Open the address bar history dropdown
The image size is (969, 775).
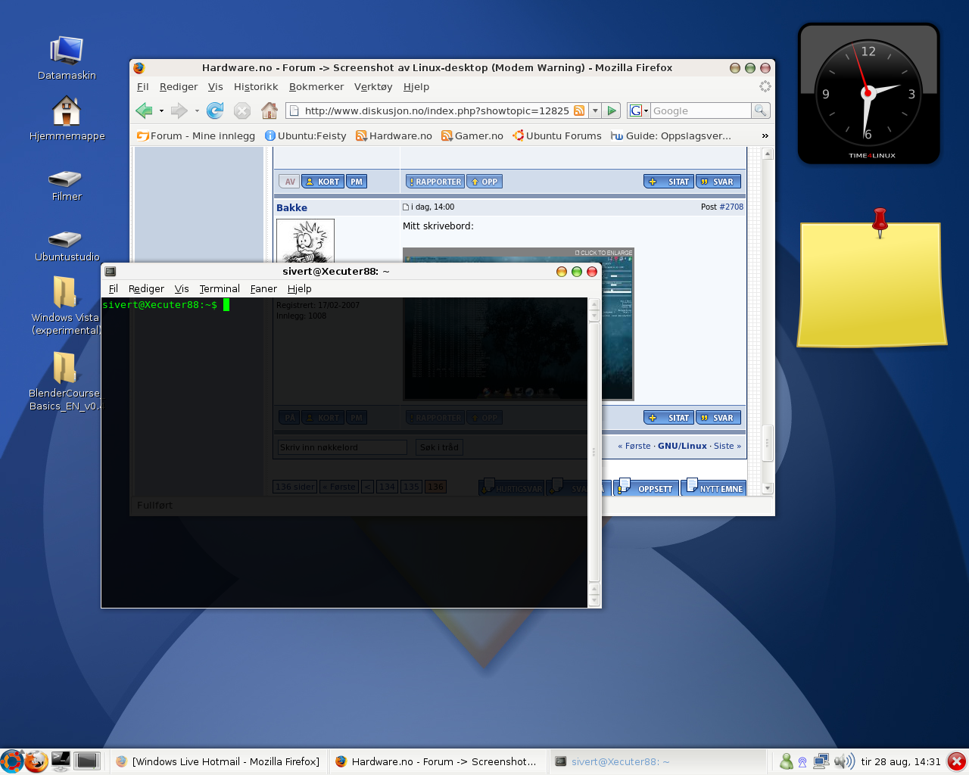point(595,110)
